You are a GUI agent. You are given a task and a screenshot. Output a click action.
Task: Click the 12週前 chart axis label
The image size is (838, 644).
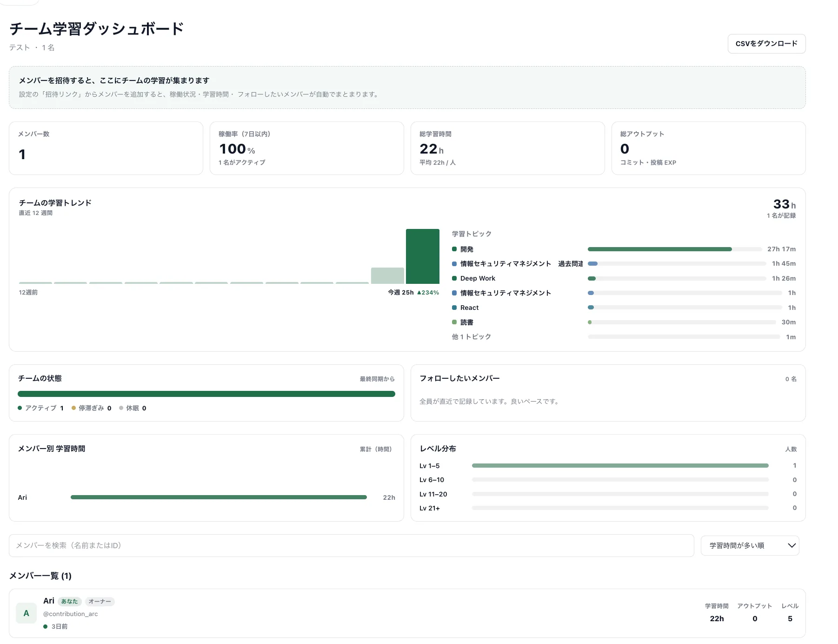[28, 292]
